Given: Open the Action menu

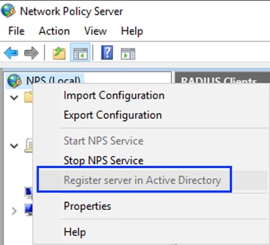Looking at the screenshot, I should point(54,31).
